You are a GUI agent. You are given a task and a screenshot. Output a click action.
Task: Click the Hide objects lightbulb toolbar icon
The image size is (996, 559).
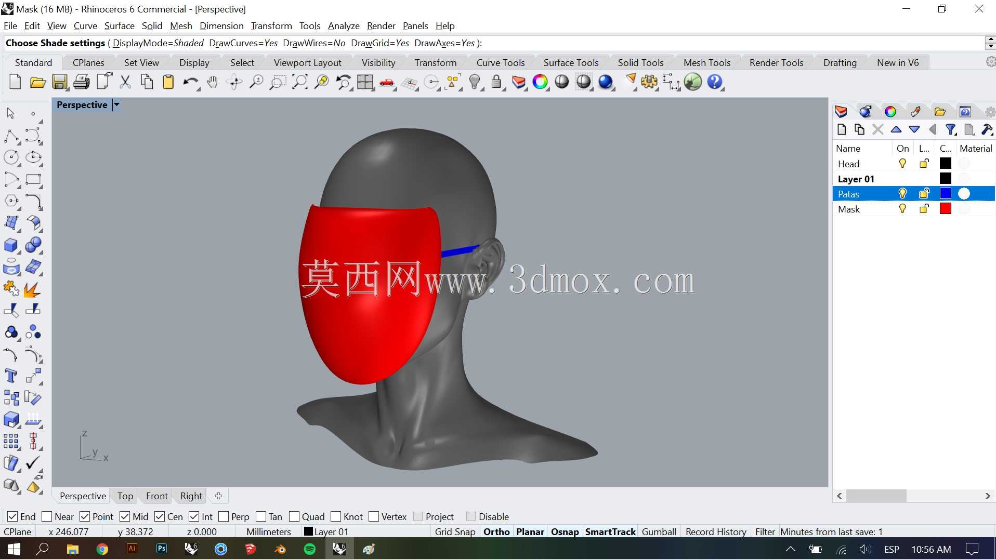[x=475, y=82]
